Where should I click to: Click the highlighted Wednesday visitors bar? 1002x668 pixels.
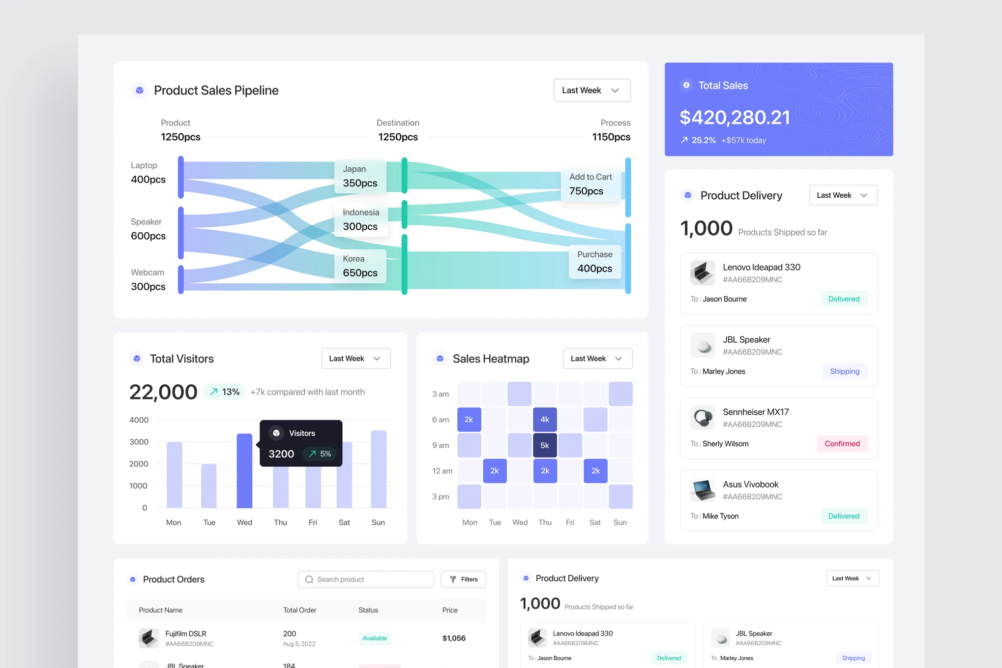click(244, 470)
